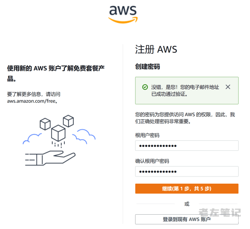Click 继续(第 1 步，共 5 步) button
This screenshot has height=229, width=250.
[187, 189]
